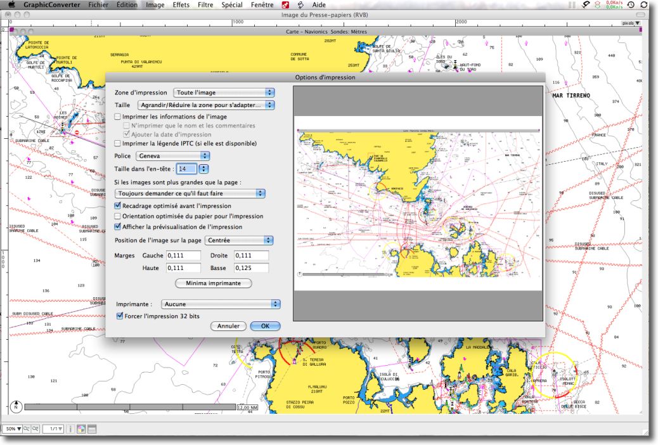Enable Imprimer les informations de l'image checkbox
Image resolution: width=658 pixels, height=445 pixels.
[x=117, y=117]
